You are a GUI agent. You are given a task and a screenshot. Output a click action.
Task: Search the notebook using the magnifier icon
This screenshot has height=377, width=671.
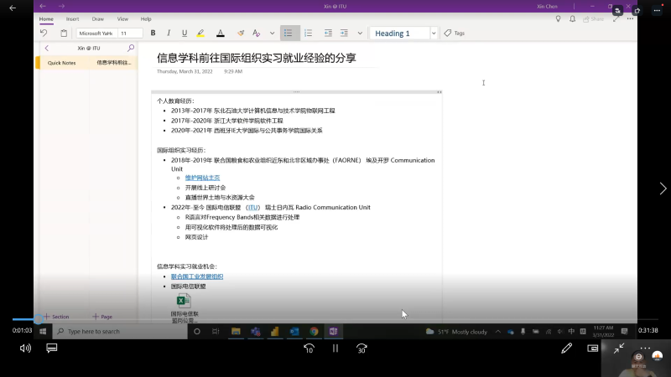click(131, 48)
